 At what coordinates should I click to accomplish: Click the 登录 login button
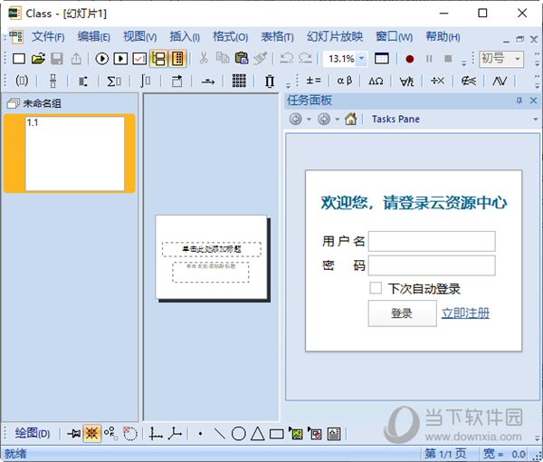coord(401,313)
